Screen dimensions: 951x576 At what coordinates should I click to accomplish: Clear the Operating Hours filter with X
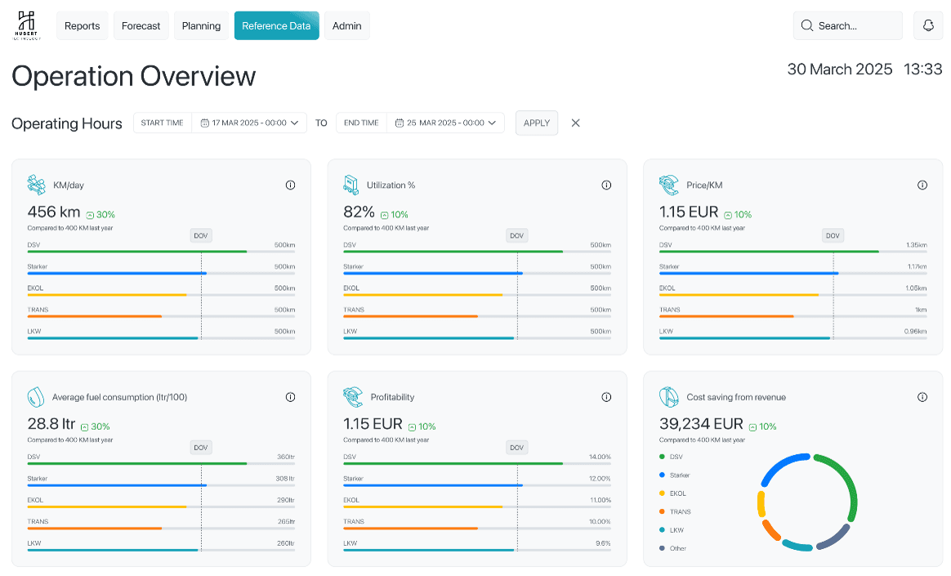point(575,123)
